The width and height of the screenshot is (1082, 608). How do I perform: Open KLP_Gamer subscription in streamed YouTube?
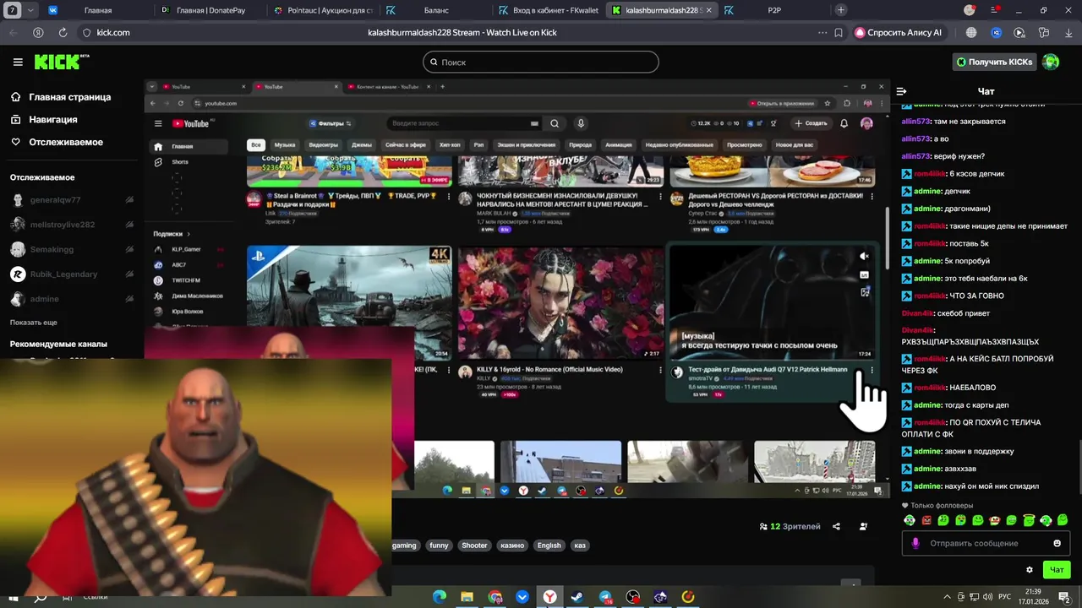[186, 249]
